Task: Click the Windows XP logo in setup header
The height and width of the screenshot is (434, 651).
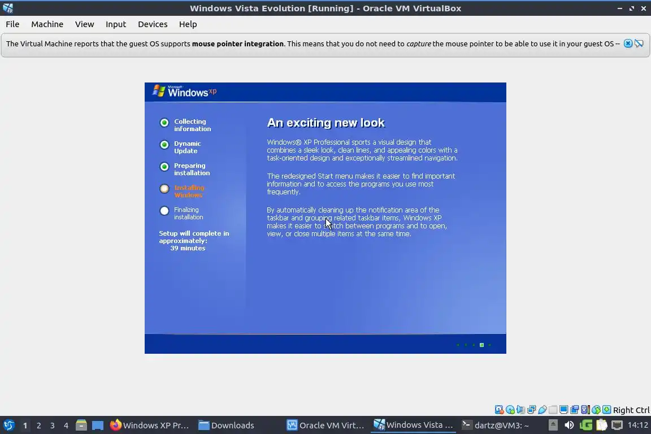Action: (184, 92)
